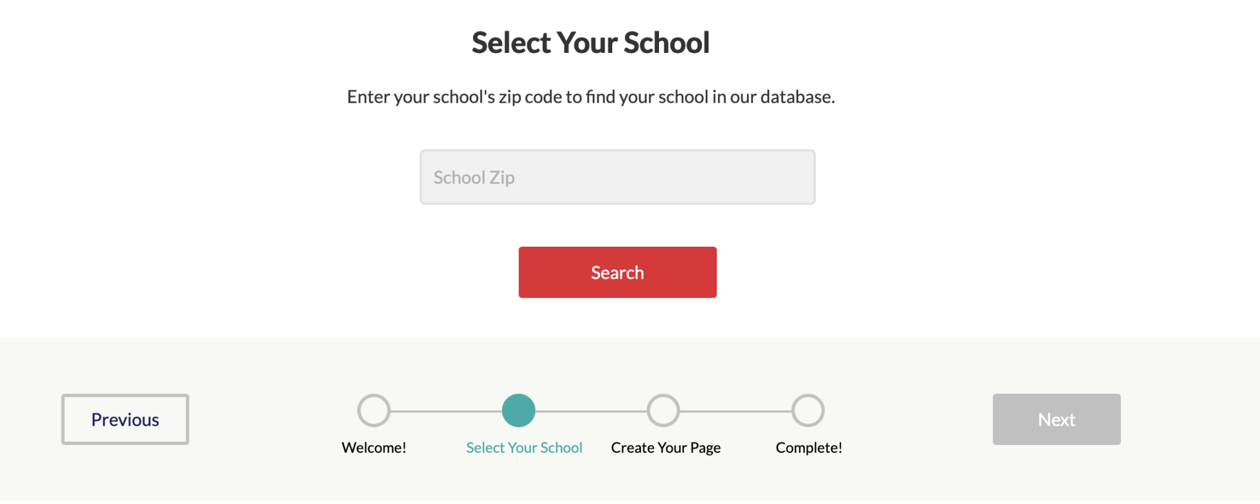Click the teal Select Your School step label

click(x=524, y=447)
